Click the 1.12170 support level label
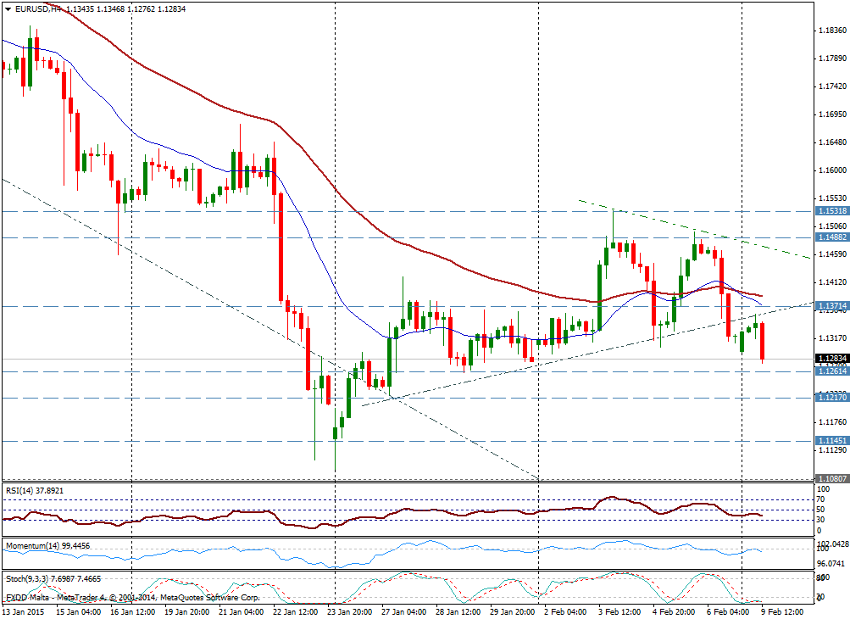Viewport: 850px width, 619px height. (x=831, y=397)
